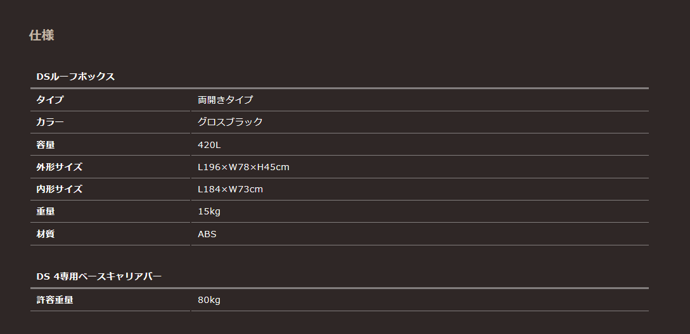690x334 pixels.
Task: Click the カラー row label
Action: pyautogui.click(x=50, y=122)
